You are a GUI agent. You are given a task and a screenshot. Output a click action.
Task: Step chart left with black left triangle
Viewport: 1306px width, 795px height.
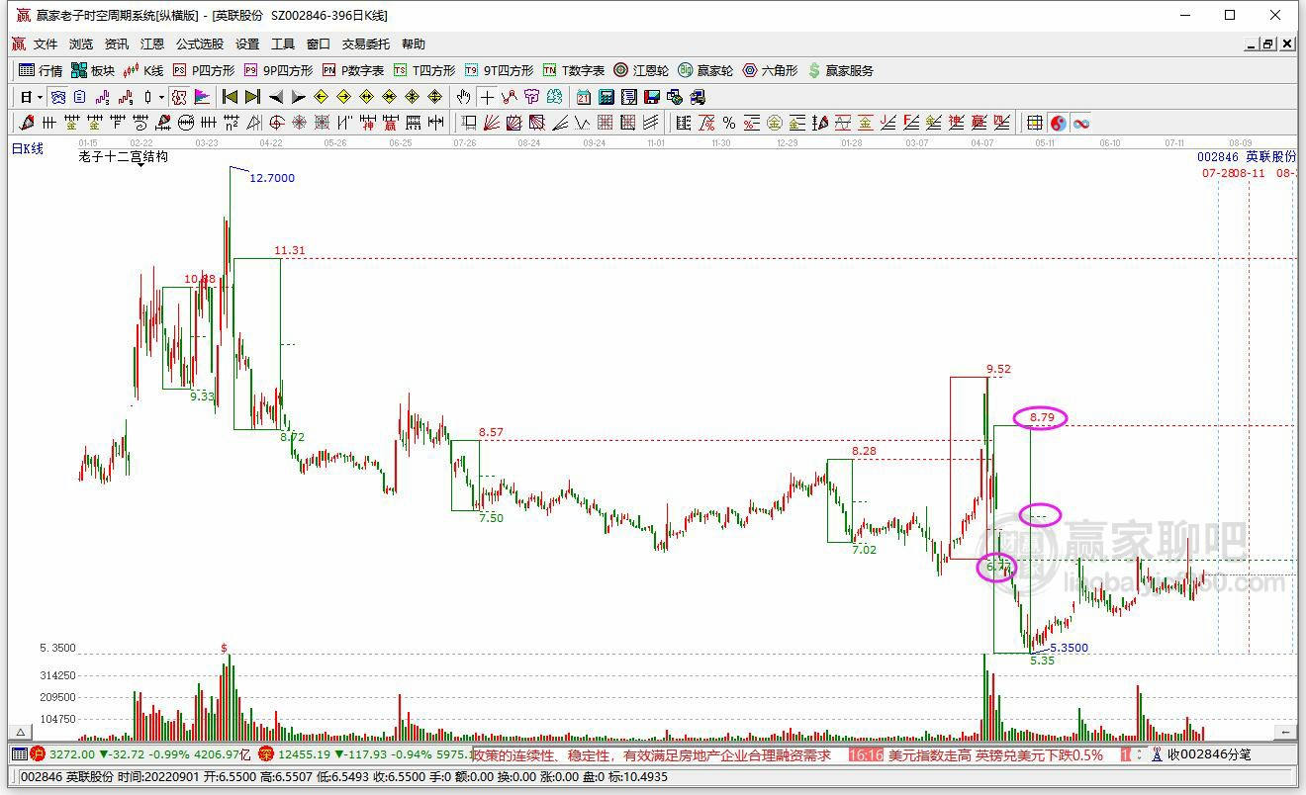coord(275,97)
